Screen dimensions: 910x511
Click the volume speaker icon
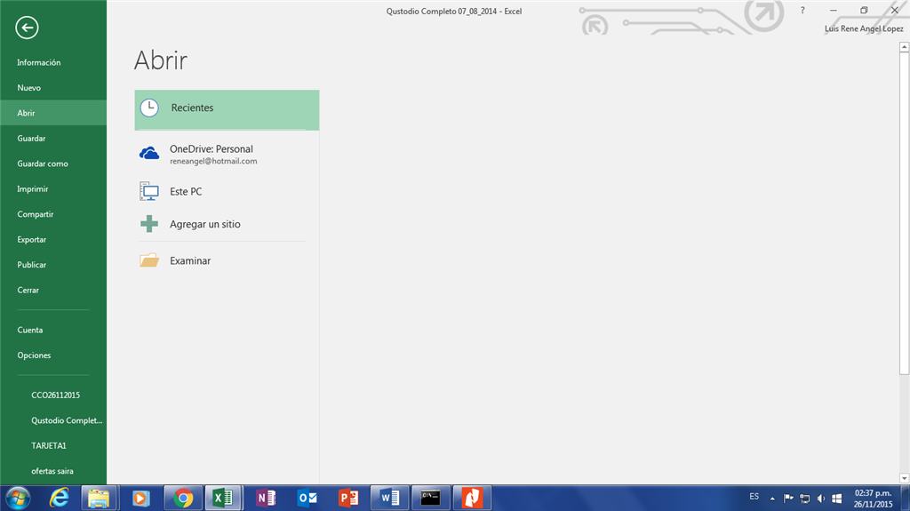pos(820,499)
